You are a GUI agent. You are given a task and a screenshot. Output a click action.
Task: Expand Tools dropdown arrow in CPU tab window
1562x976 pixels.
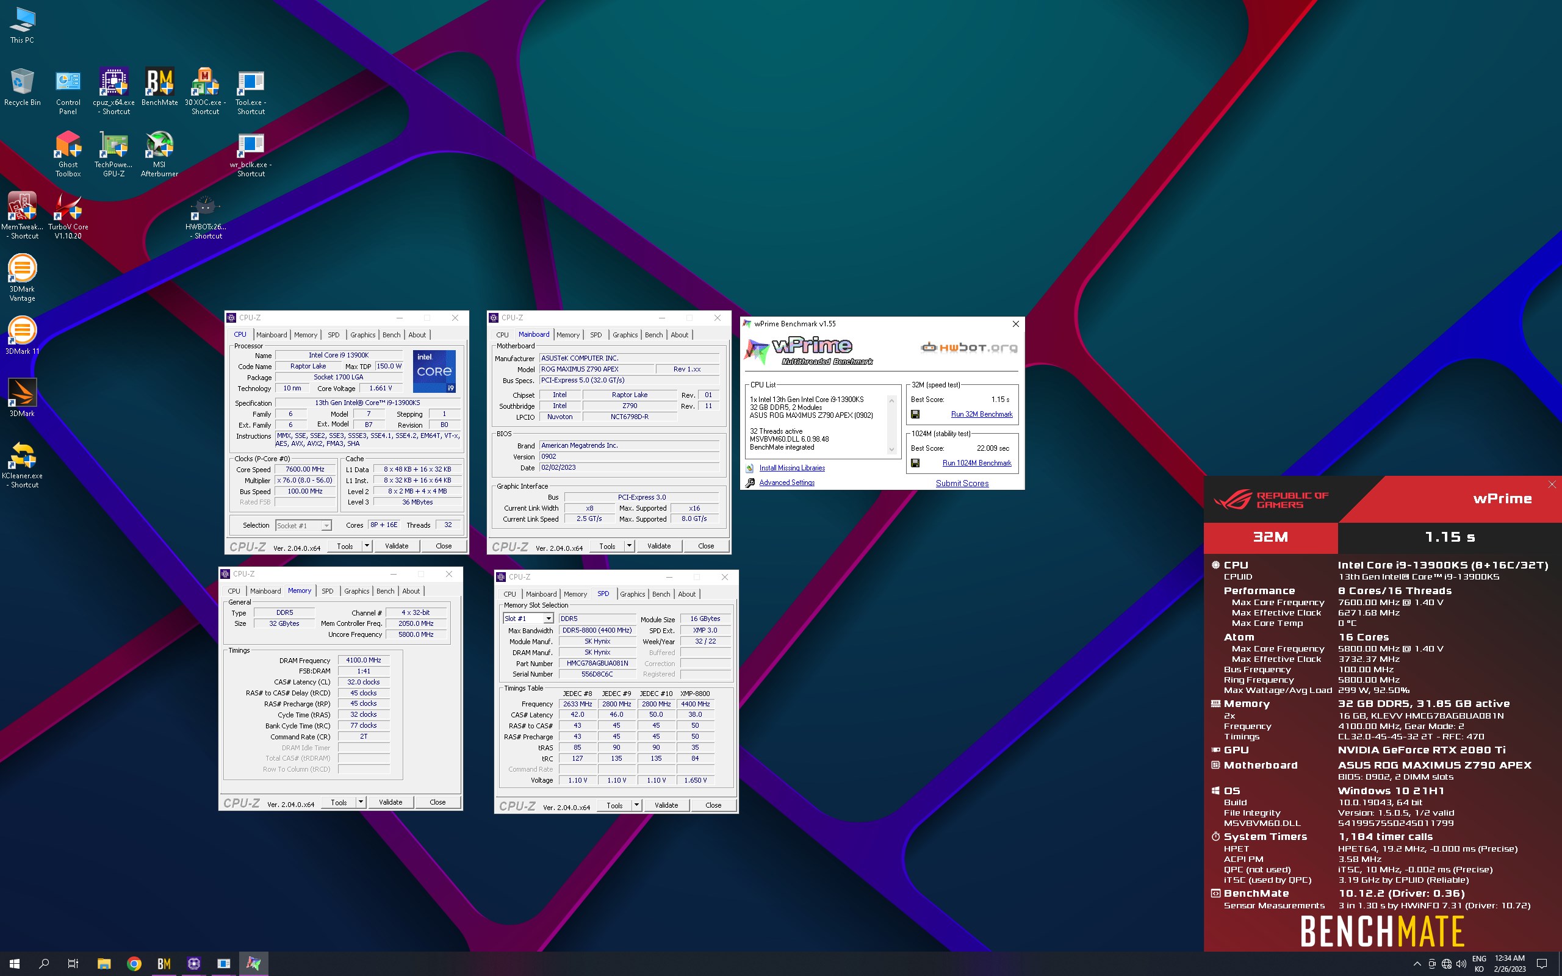tap(367, 546)
